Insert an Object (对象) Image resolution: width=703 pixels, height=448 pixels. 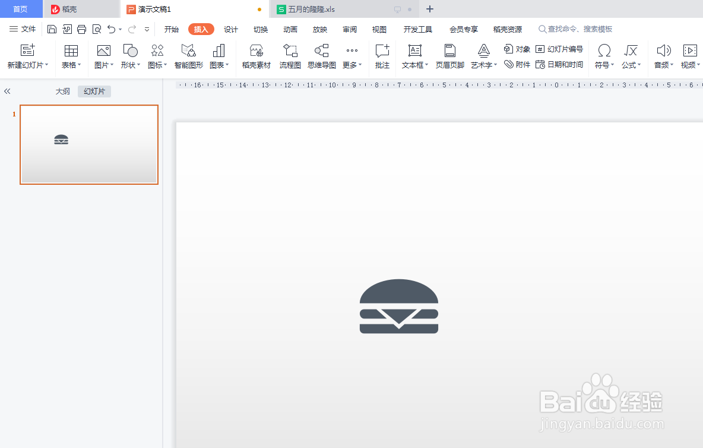point(517,49)
